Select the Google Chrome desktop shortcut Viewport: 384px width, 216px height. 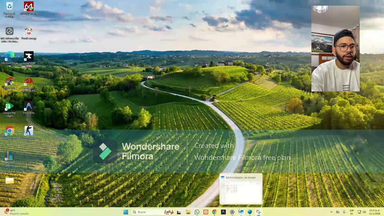click(10, 133)
